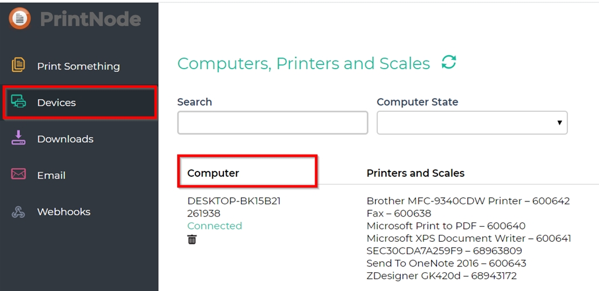Screen dimensions: 599x291
Task: Focus the Search input field
Action: click(273, 123)
